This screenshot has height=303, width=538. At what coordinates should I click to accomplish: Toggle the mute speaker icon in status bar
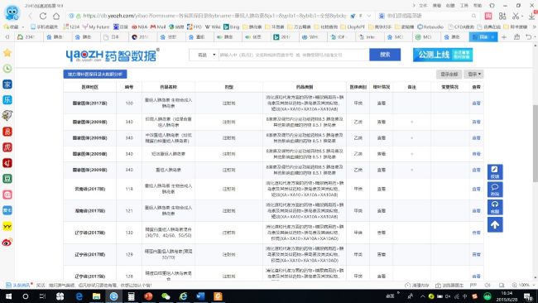tap(488, 285)
